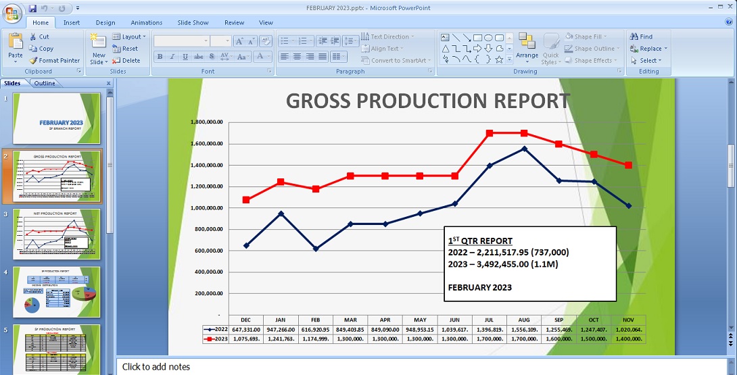Toggle Strikethrough formatting
737x375 pixels.
(x=198, y=57)
